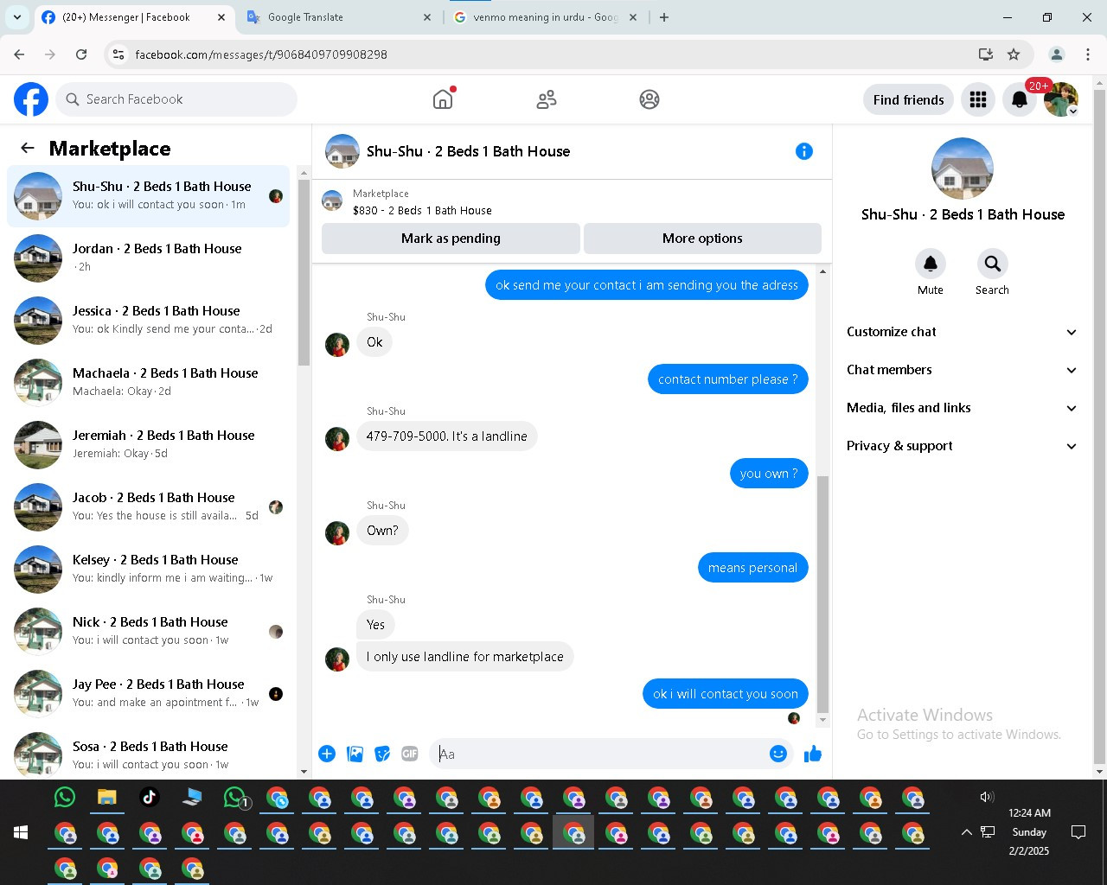Screen dimensions: 1107x885
Task: Open the Facebook Home icon
Action: (443, 99)
